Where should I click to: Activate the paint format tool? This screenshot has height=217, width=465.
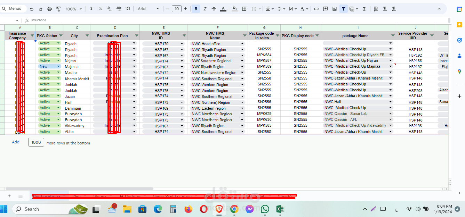click(58, 9)
